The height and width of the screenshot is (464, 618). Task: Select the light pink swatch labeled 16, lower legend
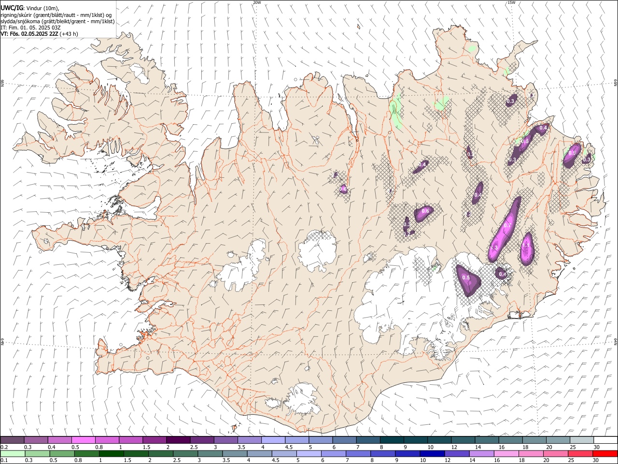pyautogui.click(x=506, y=453)
